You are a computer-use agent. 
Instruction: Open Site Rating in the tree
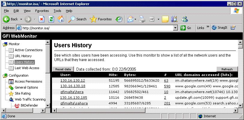(23, 93)
